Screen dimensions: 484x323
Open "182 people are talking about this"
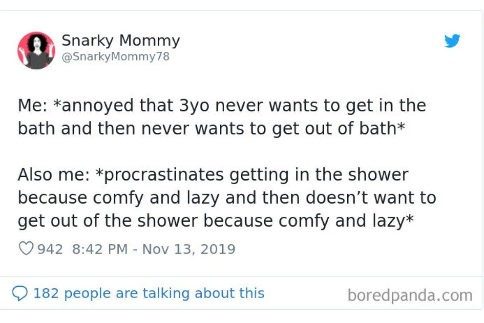148,293
